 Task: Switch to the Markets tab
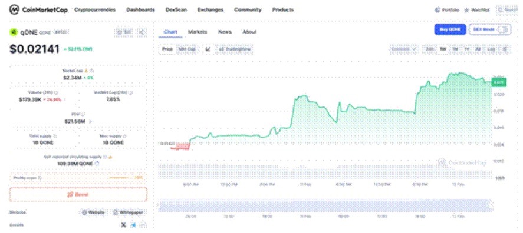[198, 32]
